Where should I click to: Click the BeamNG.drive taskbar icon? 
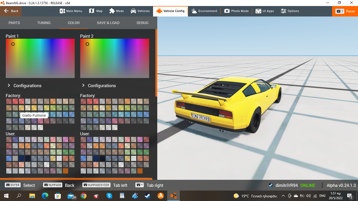[173, 196]
